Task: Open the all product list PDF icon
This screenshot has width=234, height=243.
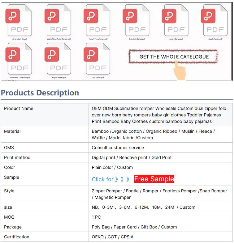Action: click(19, 21)
